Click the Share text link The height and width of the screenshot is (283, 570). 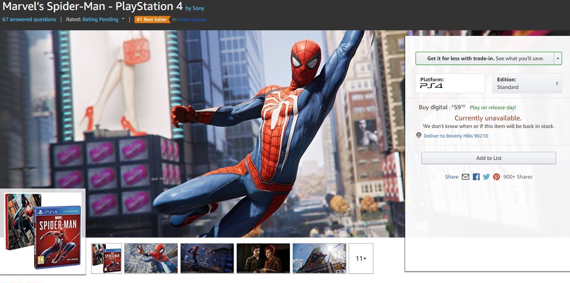pos(452,177)
